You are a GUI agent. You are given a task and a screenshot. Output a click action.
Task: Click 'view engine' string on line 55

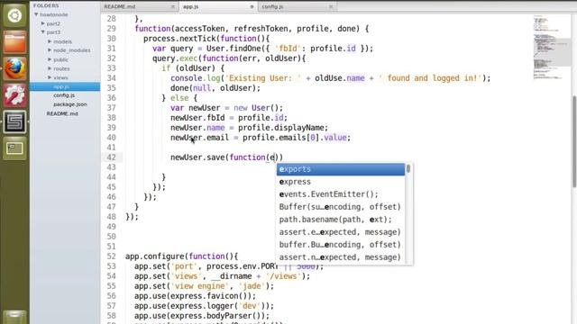pyautogui.click(x=199, y=286)
